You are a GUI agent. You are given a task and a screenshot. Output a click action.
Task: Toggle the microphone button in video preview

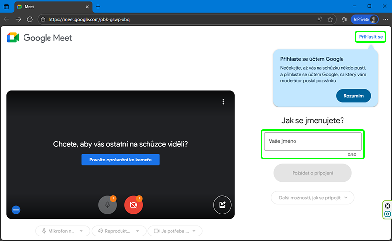(x=107, y=205)
